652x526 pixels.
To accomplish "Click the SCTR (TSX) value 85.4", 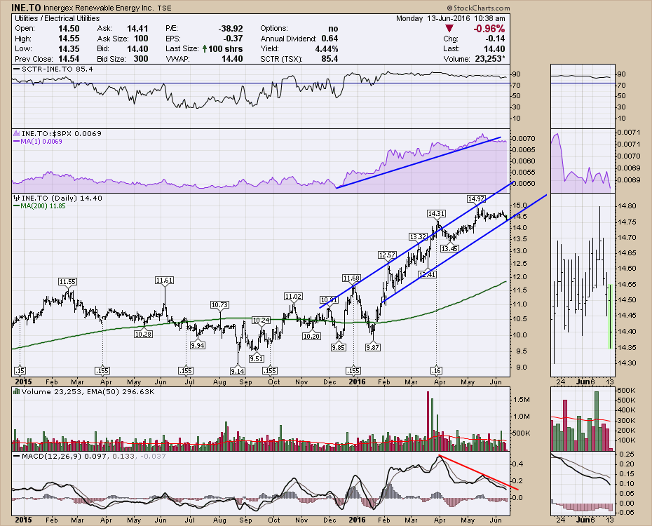I will tap(330, 59).
